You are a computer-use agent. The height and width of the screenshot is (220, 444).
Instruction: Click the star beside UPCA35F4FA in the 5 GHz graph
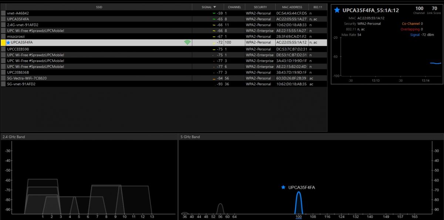(283, 187)
